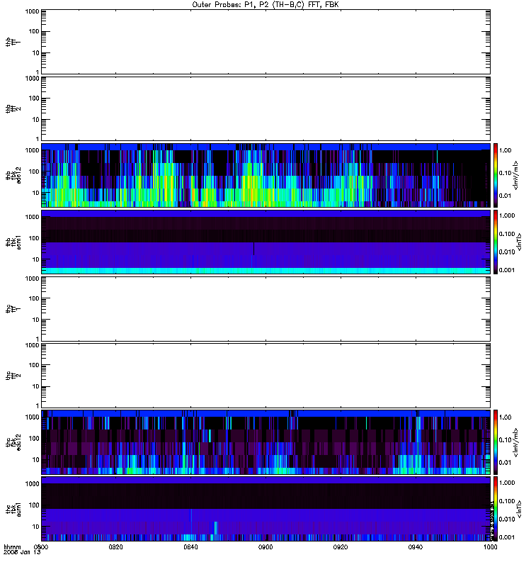Click the 0800 time axis label
This screenshot has width=531, height=567.
pyautogui.click(x=41, y=546)
